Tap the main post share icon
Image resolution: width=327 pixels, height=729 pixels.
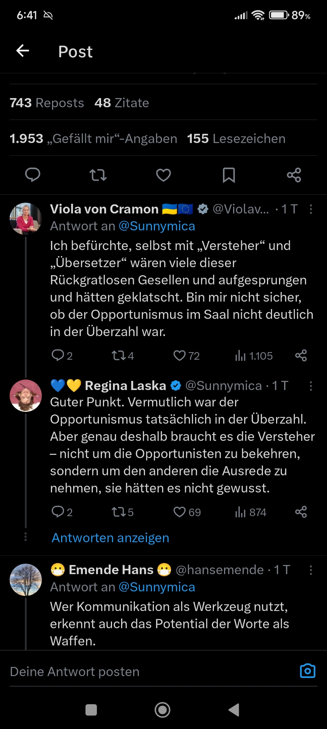tap(294, 175)
